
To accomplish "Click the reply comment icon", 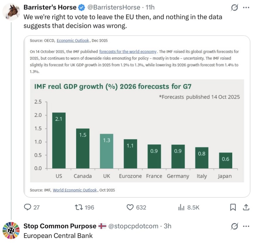I will click(28, 207).
